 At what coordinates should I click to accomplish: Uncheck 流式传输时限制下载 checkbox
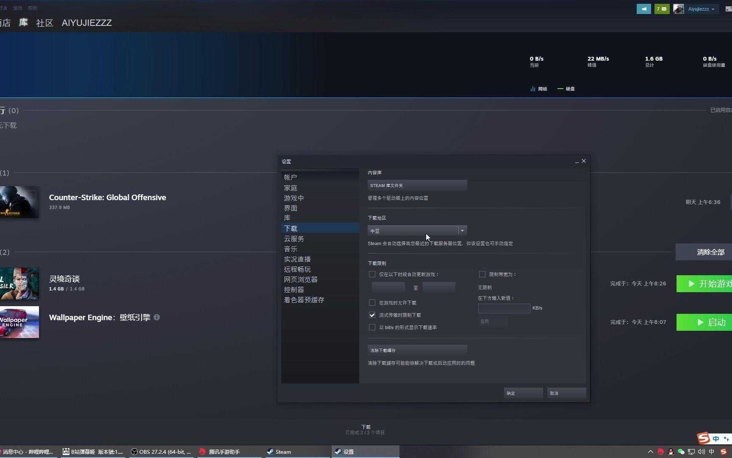pyautogui.click(x=372, y=315)
